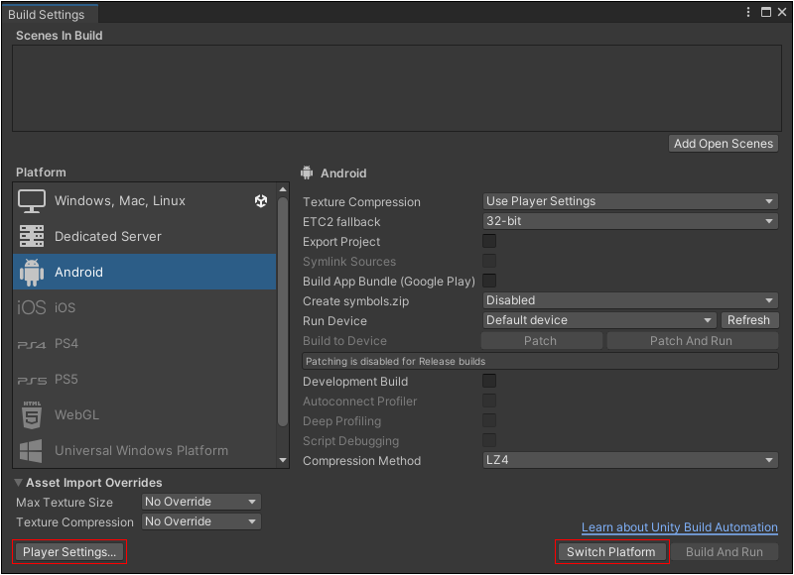794x575 pixels.
Task: Click the Compression Method label
Action: point(361,461)
